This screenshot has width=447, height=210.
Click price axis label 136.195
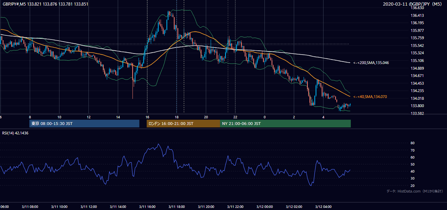418,23
